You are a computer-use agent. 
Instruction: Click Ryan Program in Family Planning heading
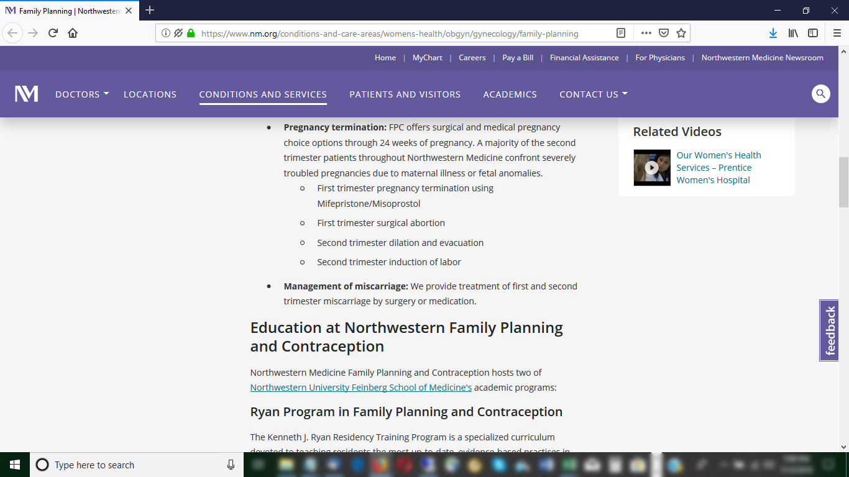(406, 412)
